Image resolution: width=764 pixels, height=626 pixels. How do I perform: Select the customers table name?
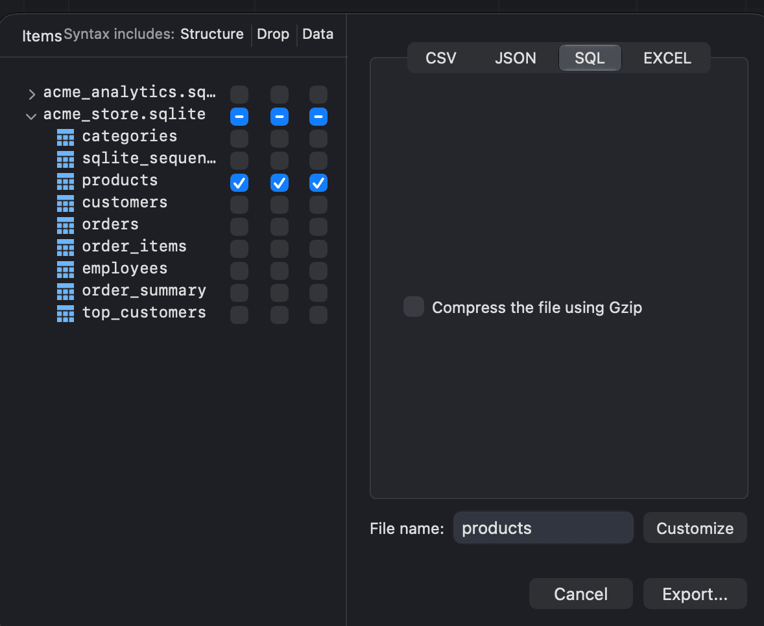125,202
